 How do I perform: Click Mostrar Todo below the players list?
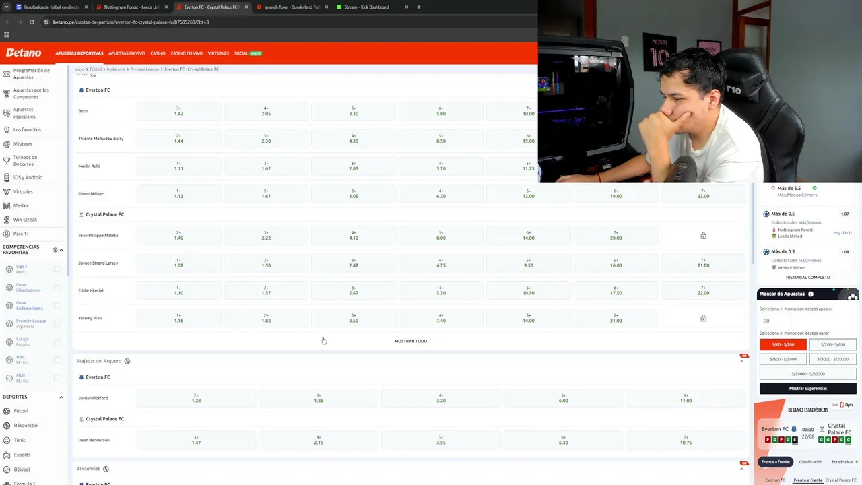point(411,341)
